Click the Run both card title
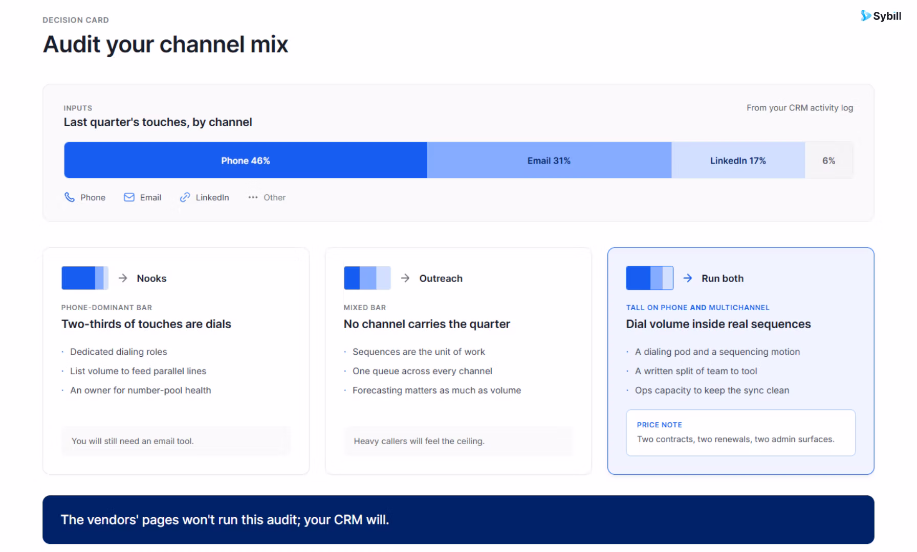This screenshot has width=917, height=552. click(x=723, y=279)
